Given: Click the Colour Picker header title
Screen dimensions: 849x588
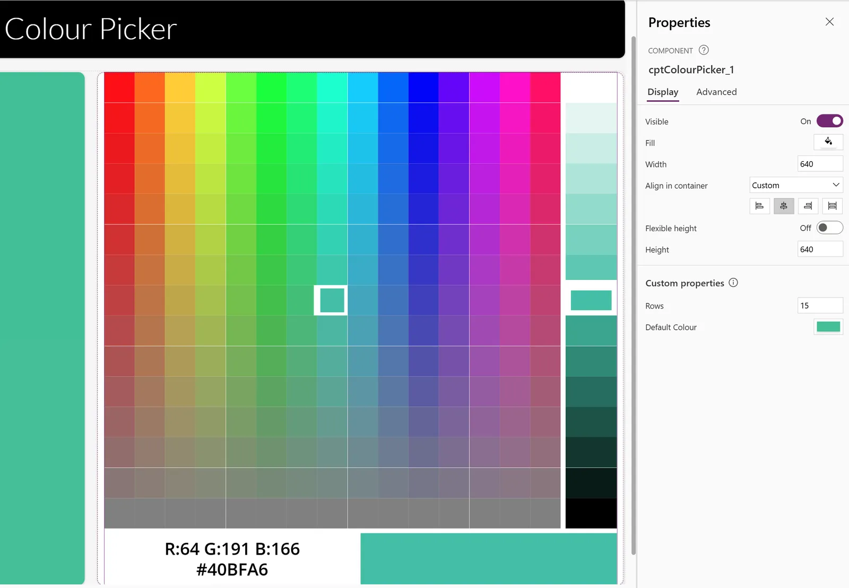Looking at the screenshot, I should (x=91, y=29).
